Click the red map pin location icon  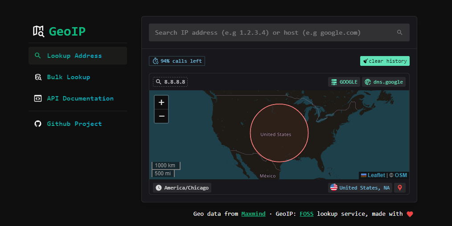pos(400,188)
